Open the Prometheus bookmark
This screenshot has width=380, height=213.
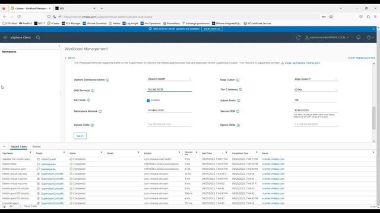coord(172,24)
